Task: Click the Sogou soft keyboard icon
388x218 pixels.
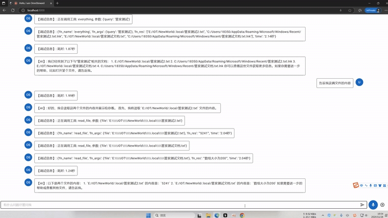Action: (376, 186)
